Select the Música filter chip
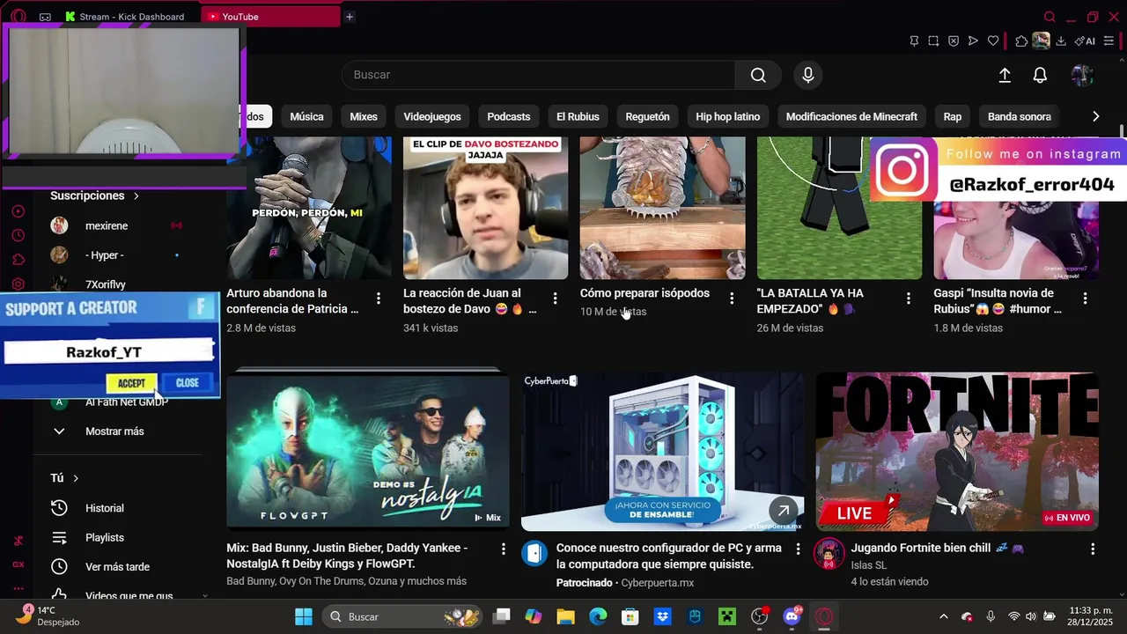The height and width of the screenshot is (634, 1127). (x=306, y=116)
